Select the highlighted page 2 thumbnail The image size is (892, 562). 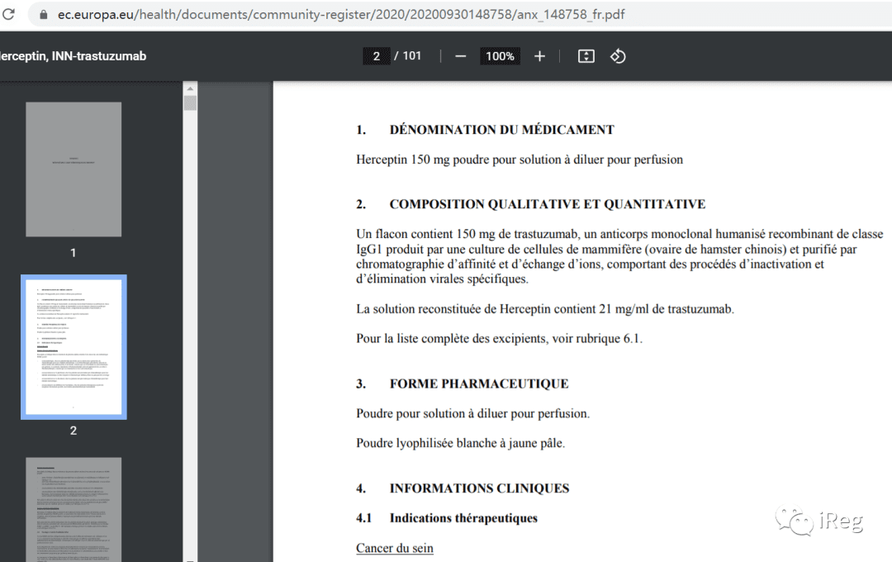click(x=74, y=347)
